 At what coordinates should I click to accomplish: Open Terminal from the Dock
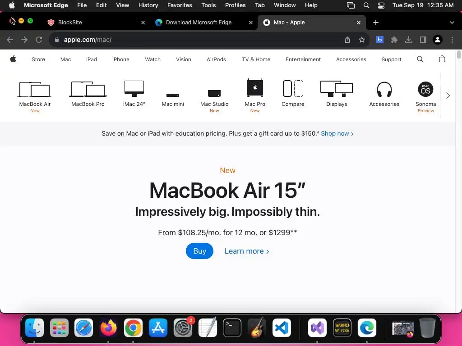(x=232, y=328)
